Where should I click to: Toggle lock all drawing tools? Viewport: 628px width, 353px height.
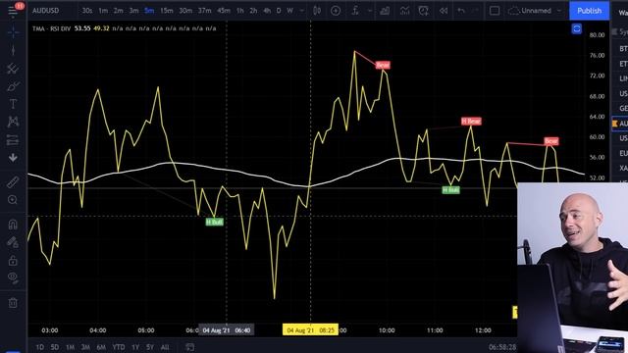coord(13,261)
